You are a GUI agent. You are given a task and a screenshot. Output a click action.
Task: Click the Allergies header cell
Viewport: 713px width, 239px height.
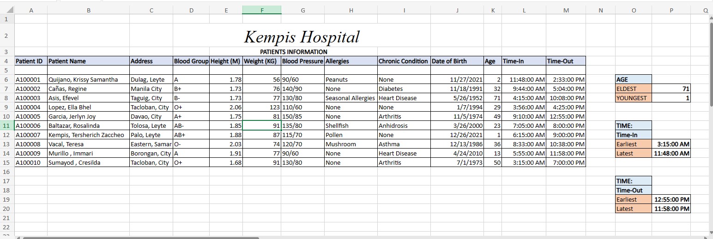coord(351,61)
